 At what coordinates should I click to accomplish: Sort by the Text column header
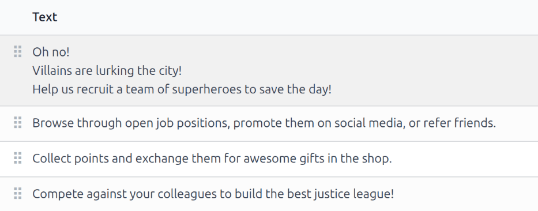44,17
